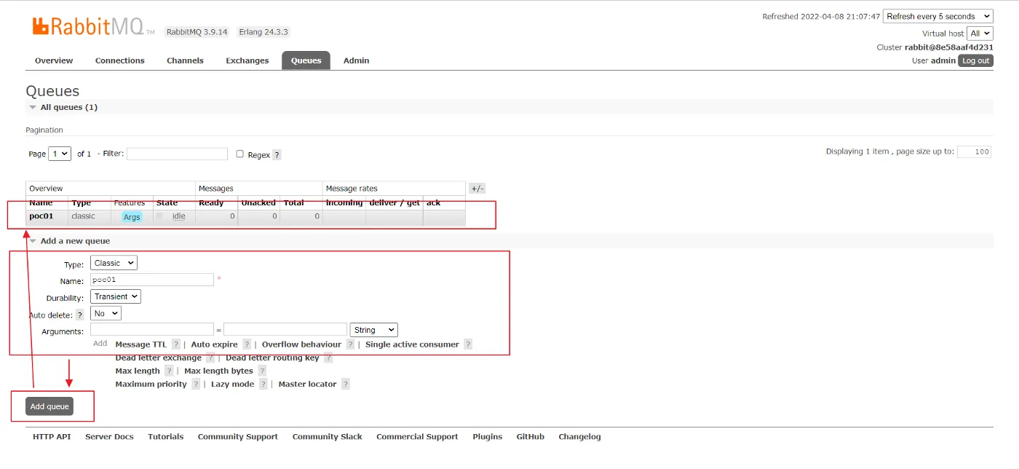Open the HTTP API footer link
Viewport: 1019px width, 469px height.
point(52,437)
